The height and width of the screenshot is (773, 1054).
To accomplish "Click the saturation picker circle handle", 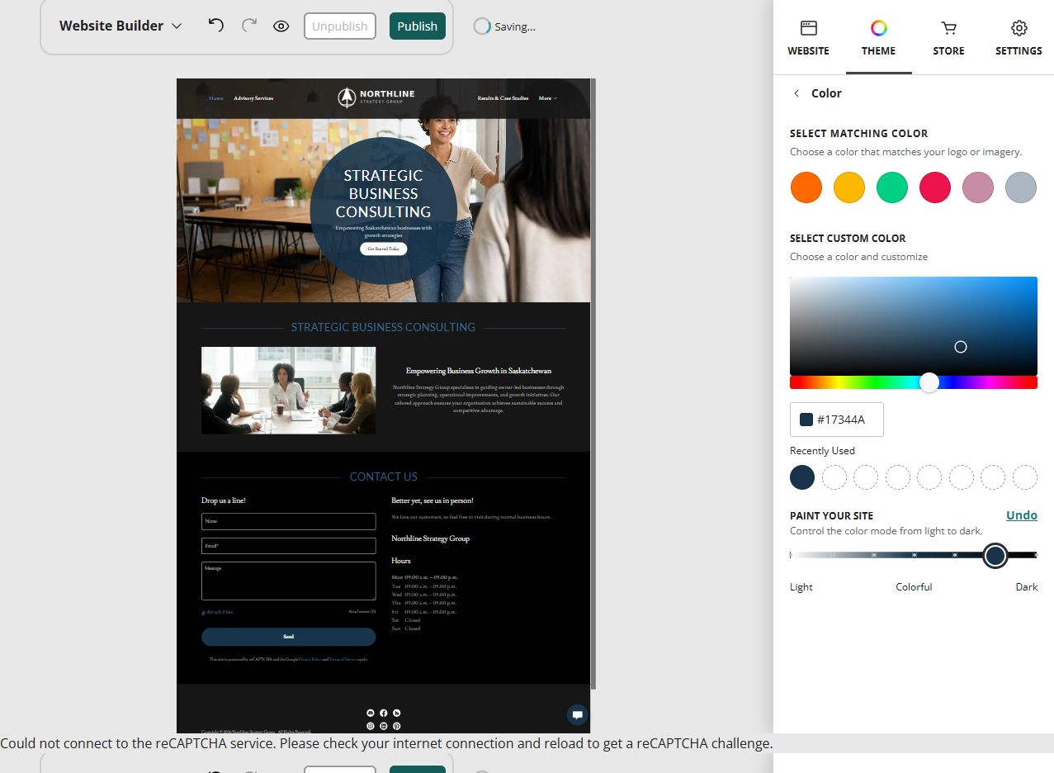I will tap(961, 347).
